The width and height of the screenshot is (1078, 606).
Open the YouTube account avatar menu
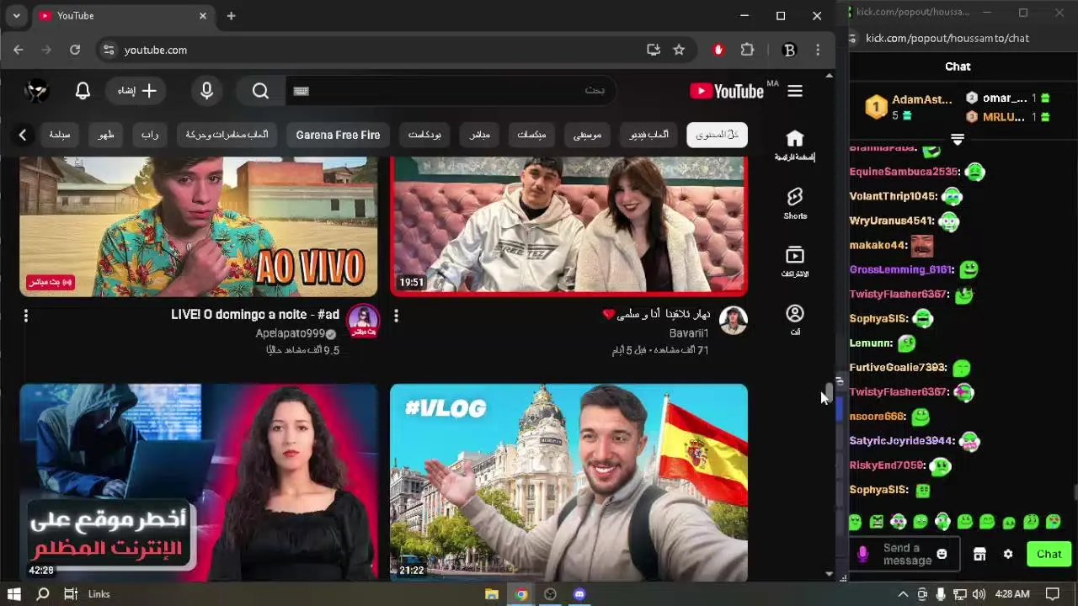point(37,91)
